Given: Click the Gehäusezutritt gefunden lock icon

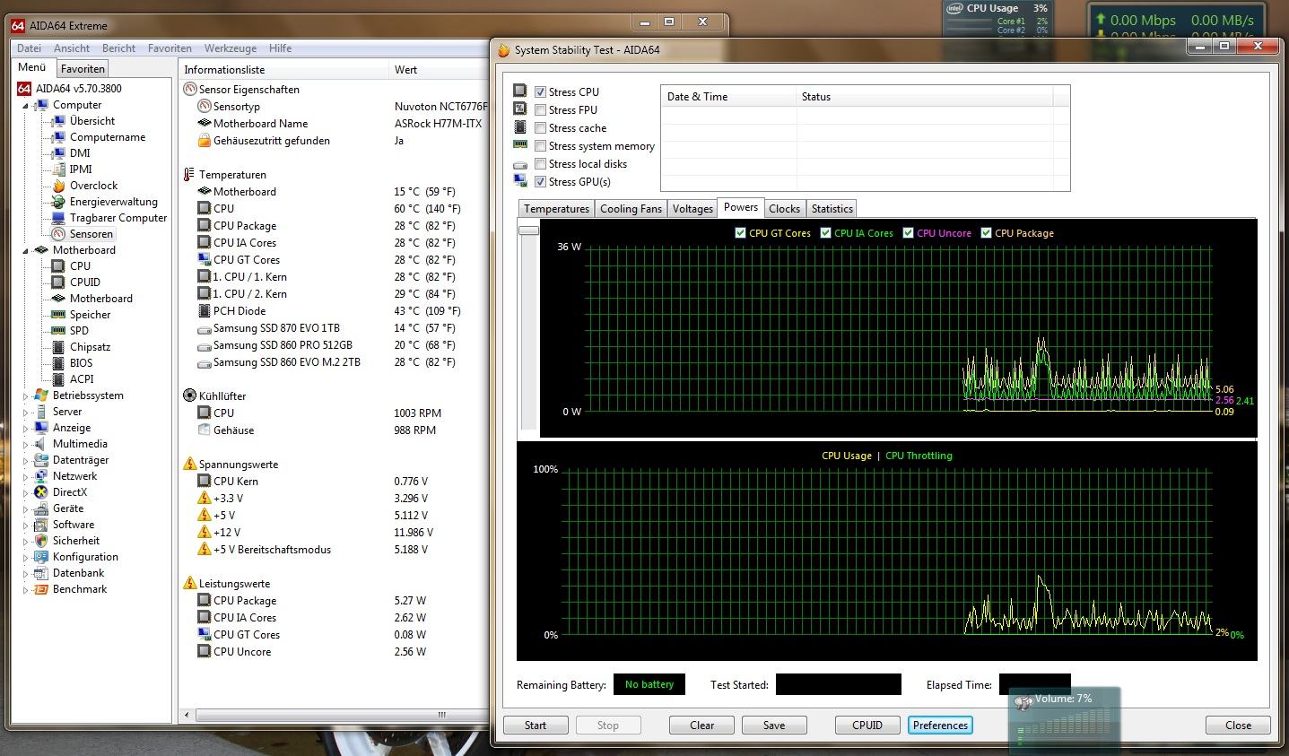Looking at the screenshot, I should tap(205, 141).
